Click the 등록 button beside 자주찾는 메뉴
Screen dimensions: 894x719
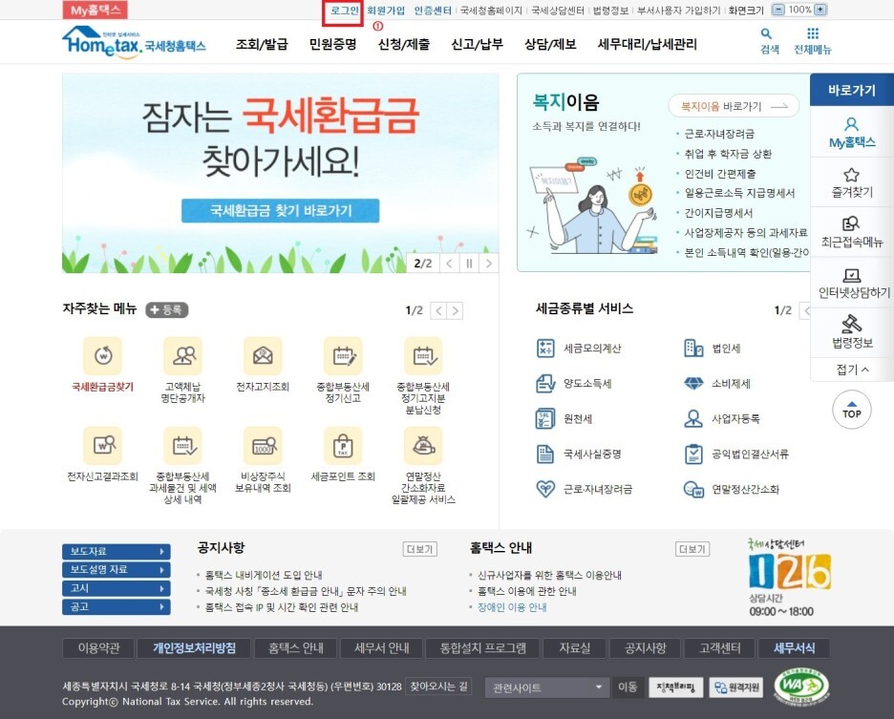(x=167, y=309)
